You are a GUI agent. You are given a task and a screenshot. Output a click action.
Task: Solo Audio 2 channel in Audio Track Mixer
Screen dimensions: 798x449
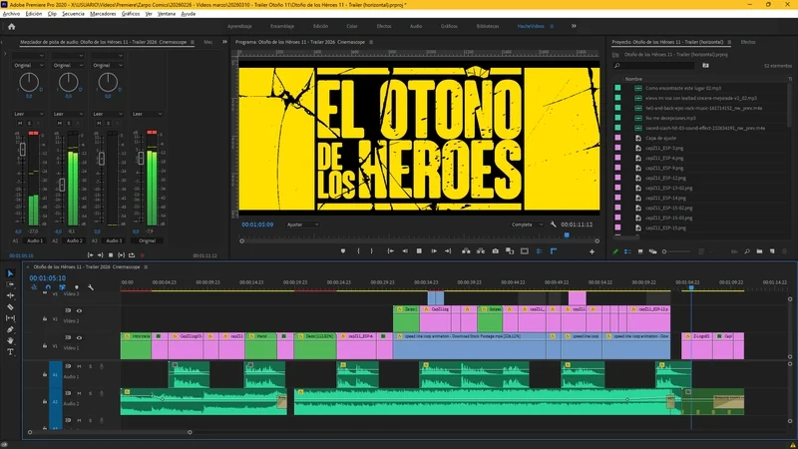69,123
